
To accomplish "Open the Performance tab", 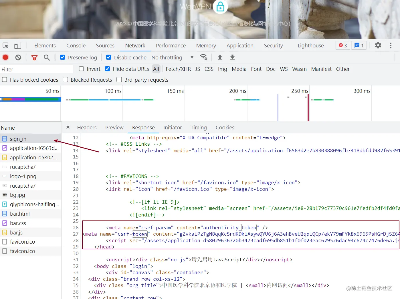I will (x=171, y=45).
